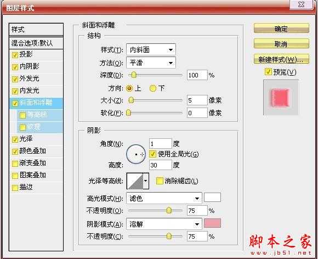The width and height of the screenshot is (318, 259).
Task: Toggle the 使用全局光 global light checkbox
Action: point(152,154)
